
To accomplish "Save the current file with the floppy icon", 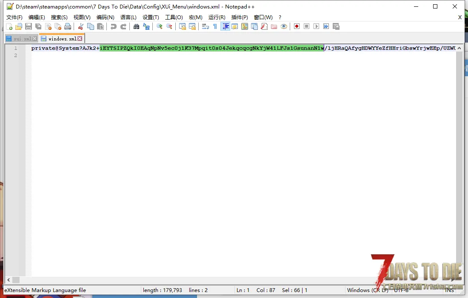I will [29, 26].
